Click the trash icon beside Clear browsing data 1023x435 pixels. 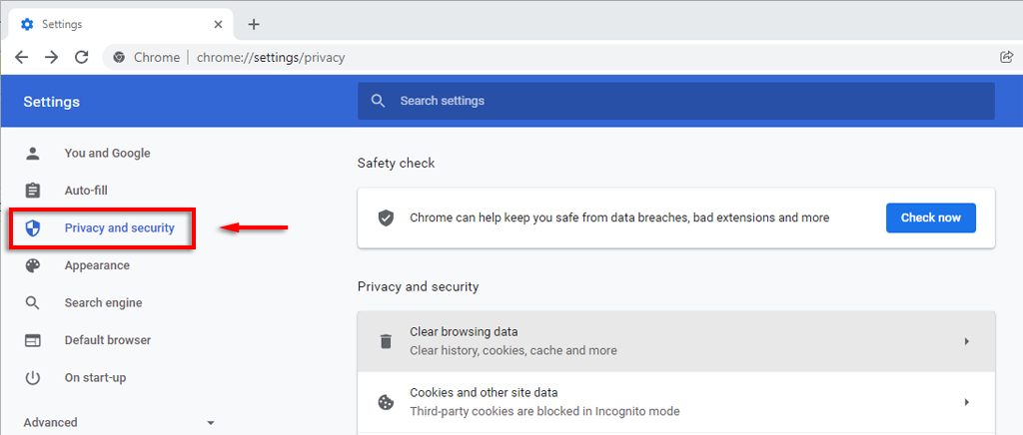(386, 341)
